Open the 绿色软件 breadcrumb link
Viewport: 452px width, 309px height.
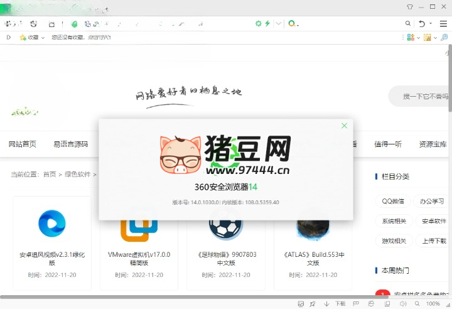coord(77,174)
